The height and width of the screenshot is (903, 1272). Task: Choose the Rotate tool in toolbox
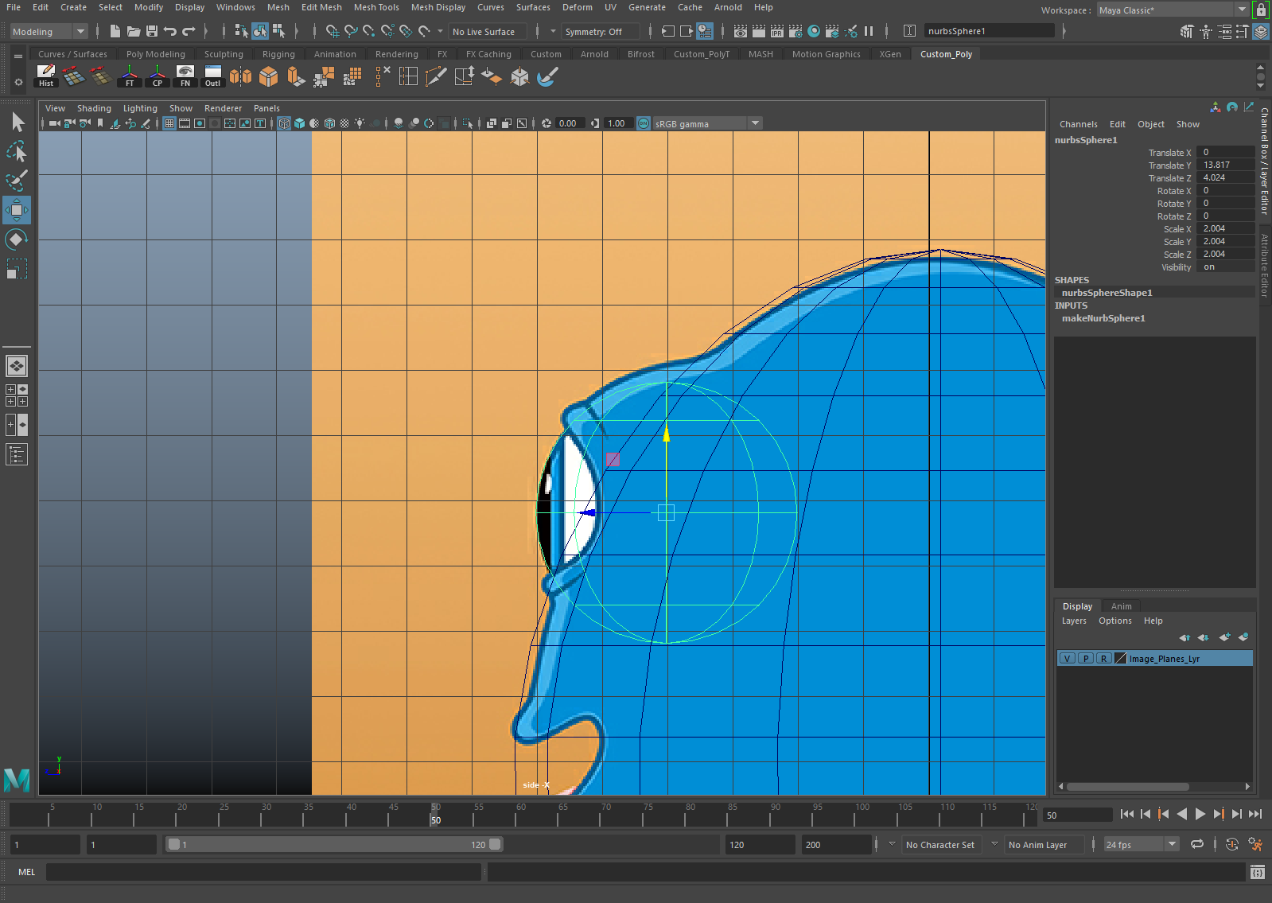tap(17, 239)
